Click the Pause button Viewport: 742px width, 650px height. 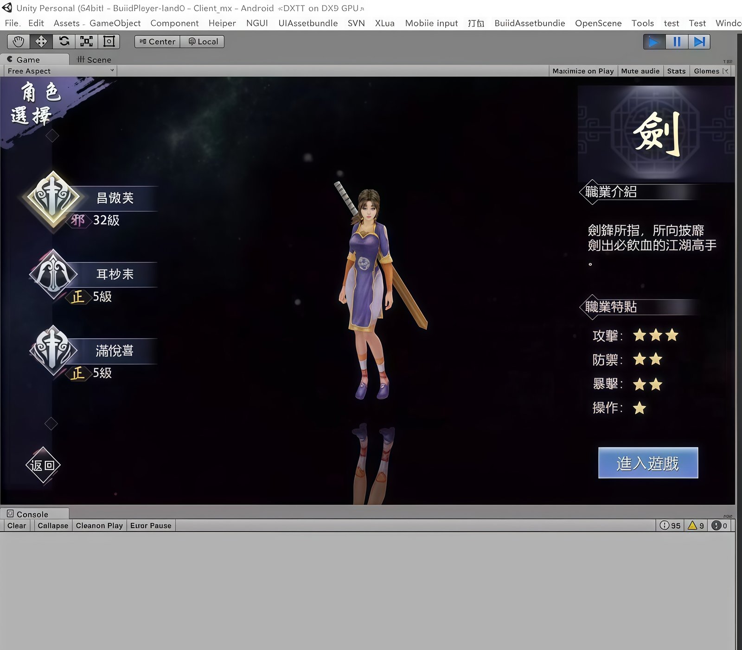pyautogui.click(x=677, y=42)
